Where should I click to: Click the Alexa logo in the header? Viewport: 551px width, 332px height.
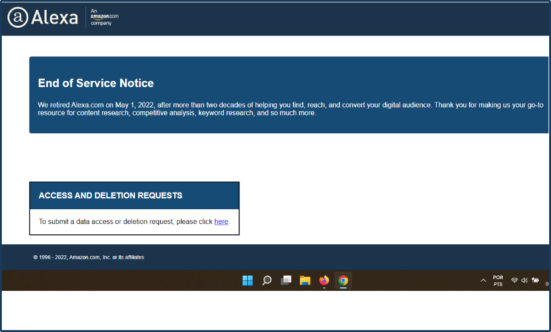42,17
